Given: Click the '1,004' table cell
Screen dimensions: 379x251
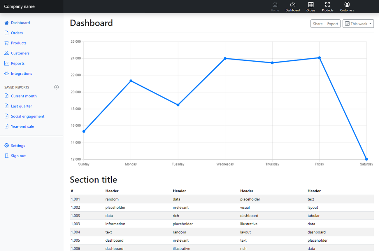Looking at the screenshot, I should (75, 232).
